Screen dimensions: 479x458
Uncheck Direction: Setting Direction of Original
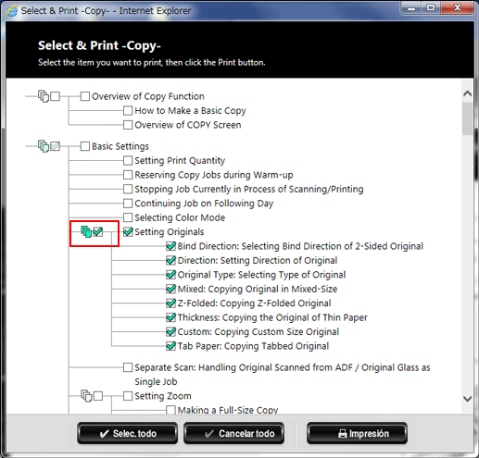(170, 260)
